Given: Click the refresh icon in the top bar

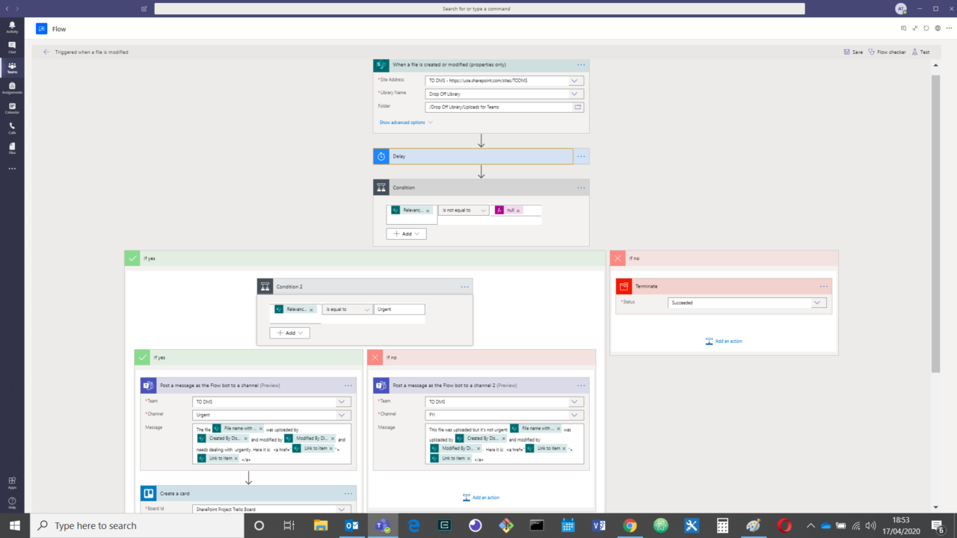Looking at the screenshot, I should pyautogui.click(x=927, y=28).
